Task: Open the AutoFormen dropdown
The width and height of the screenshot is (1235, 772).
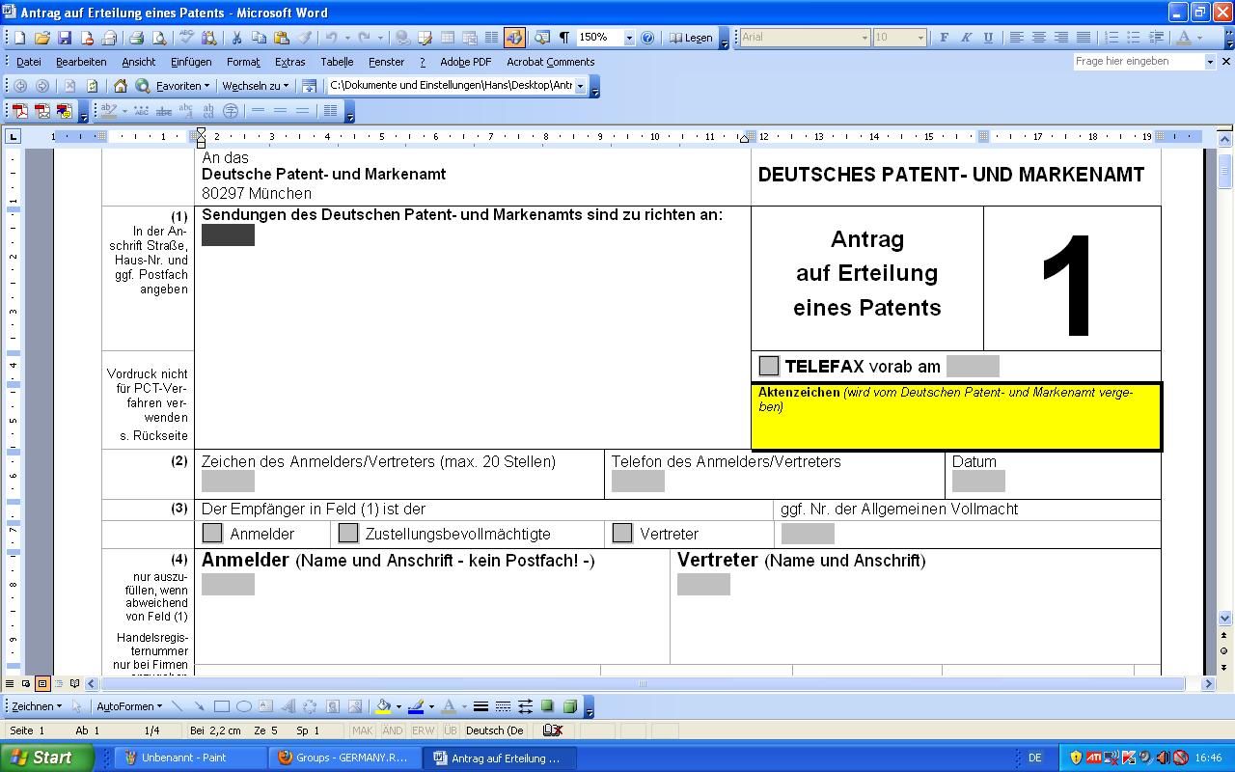Action: click(x=129, y=706)
